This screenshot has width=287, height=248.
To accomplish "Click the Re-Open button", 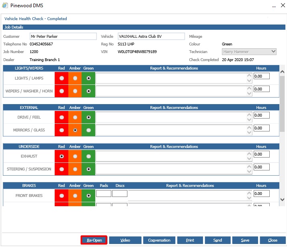I will tap(94, 240).
